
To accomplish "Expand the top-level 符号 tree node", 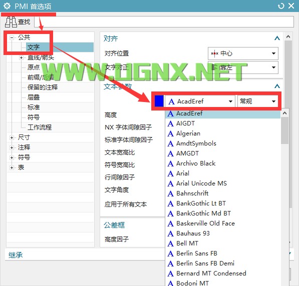I will pos(12,157).
